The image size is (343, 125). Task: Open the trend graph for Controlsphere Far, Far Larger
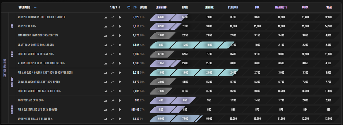(x=113, y=91)
